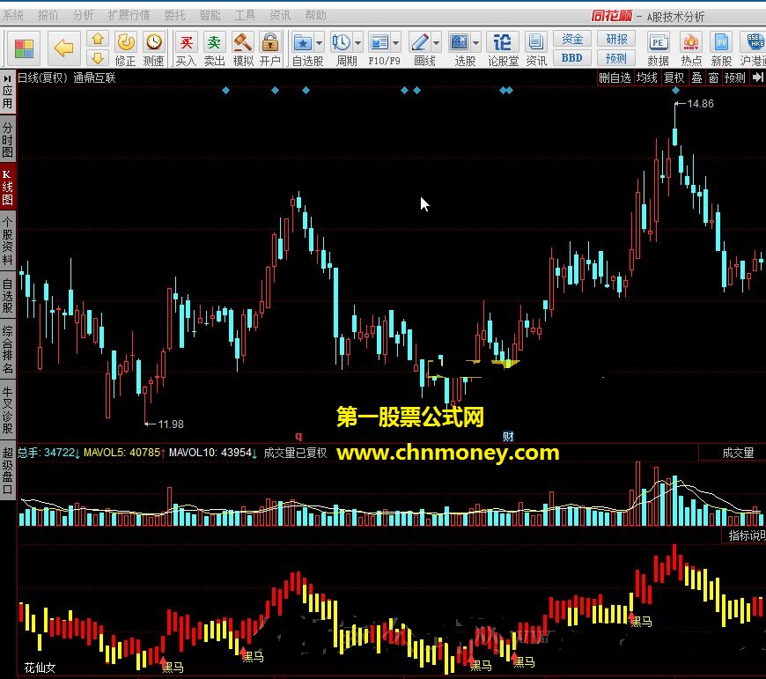Screen dimensions: 766x679
Task: Go back with the yellow left arrow
Action: (x=64, y=48)
